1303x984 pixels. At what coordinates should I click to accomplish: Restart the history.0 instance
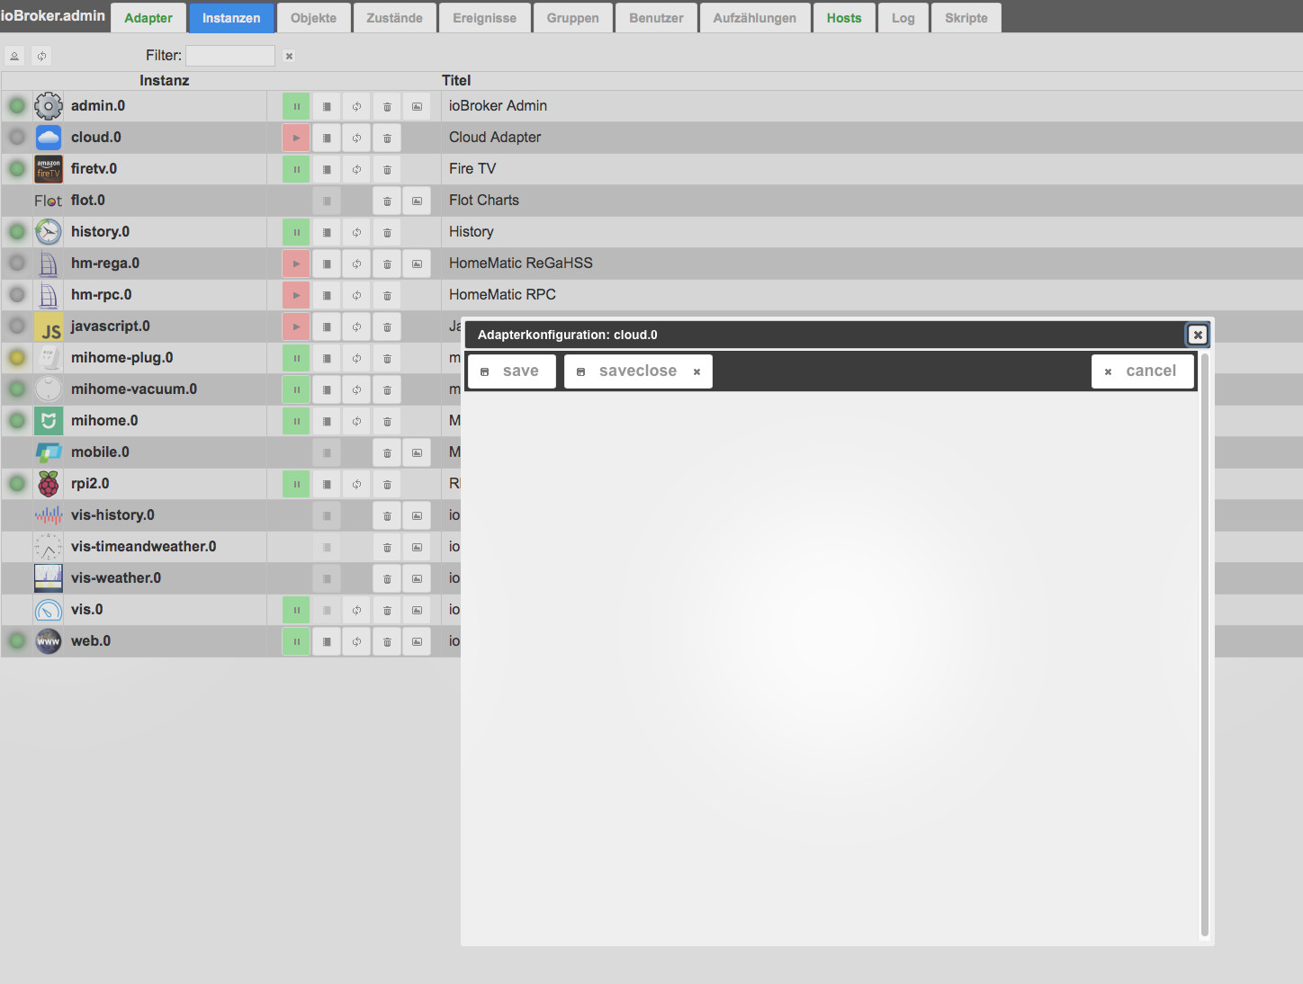pyautogui.click(x=356, y=232)
